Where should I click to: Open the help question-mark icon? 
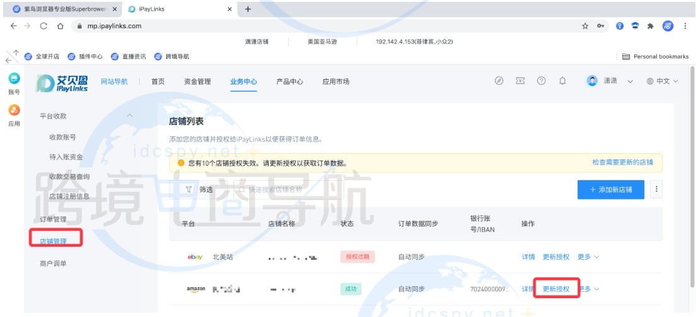coord(541,81)
